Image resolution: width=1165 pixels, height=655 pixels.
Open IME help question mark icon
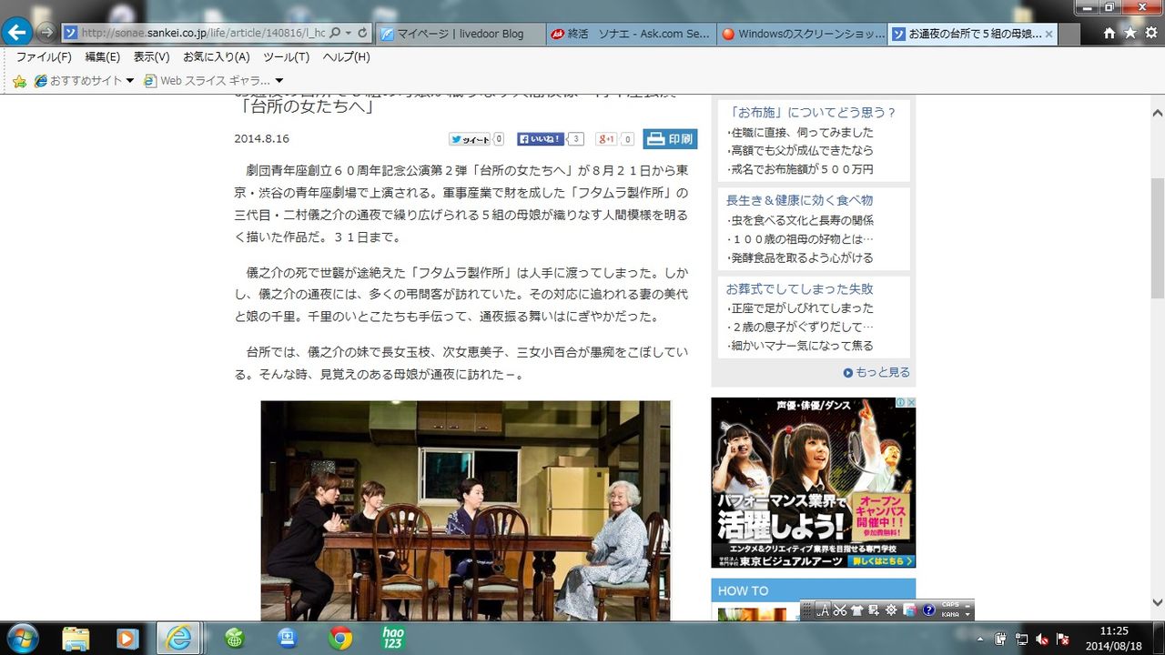(928, 610)
